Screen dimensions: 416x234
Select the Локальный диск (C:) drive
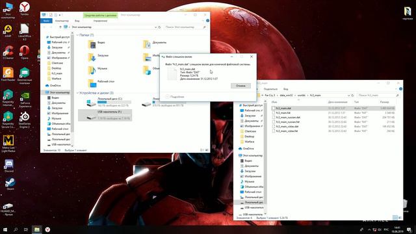109,102
